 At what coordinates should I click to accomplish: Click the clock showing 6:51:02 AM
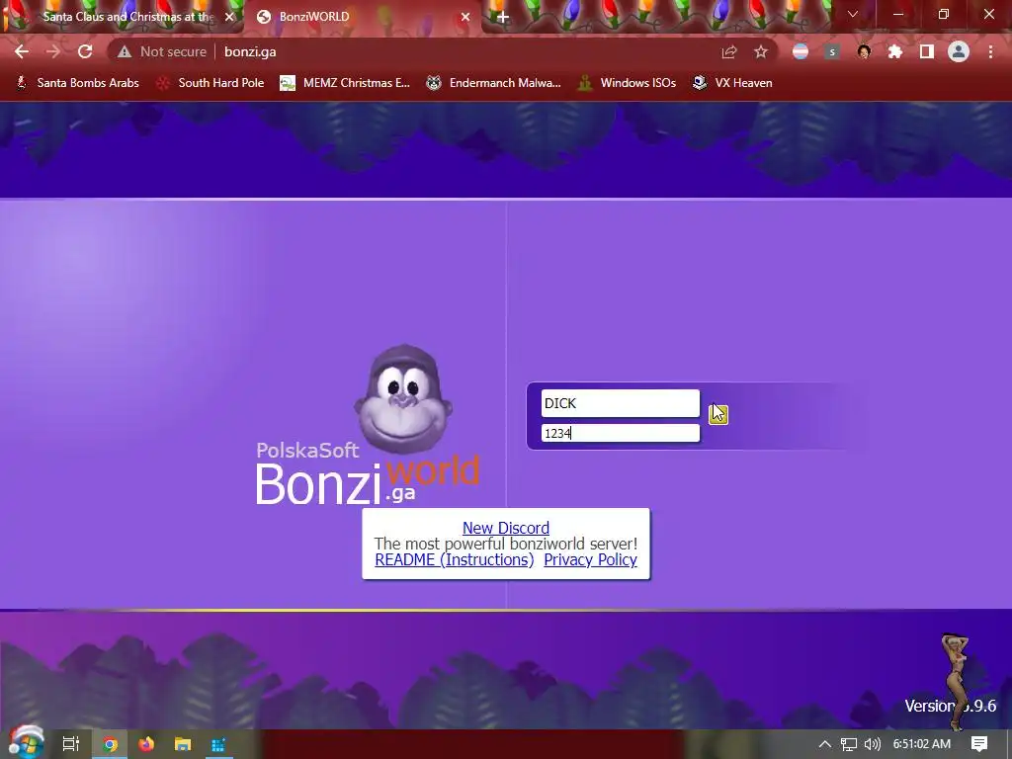click(922, 744)
